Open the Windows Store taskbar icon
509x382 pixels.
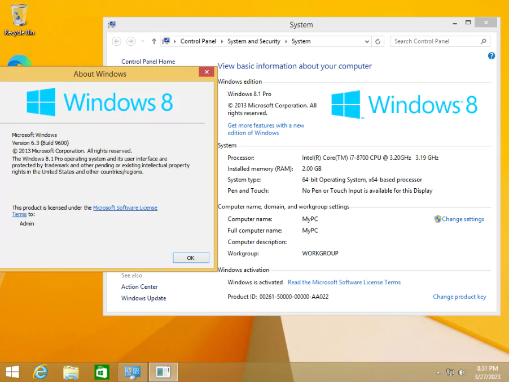[101, 372]
